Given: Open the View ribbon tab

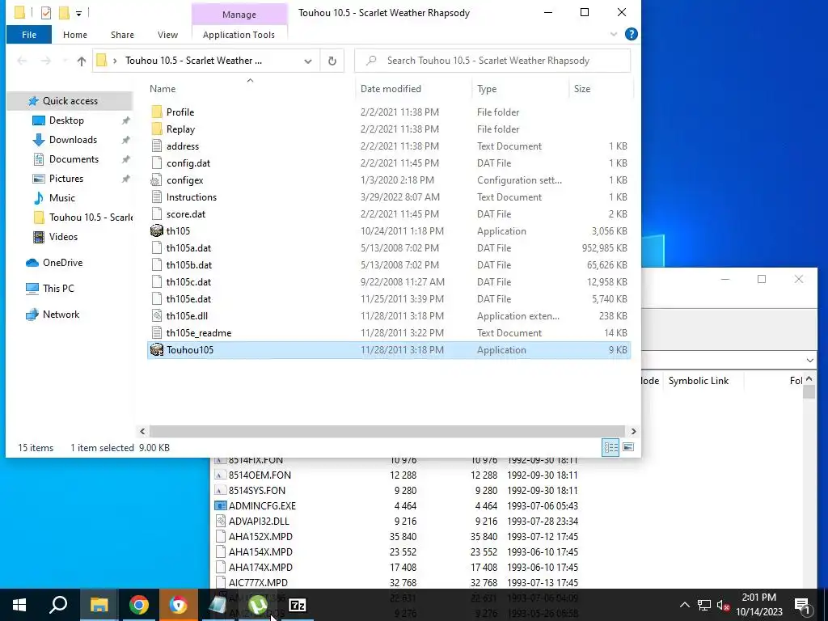Looking at the screenshot, I should pyautogui.click(x=167, y=35).
